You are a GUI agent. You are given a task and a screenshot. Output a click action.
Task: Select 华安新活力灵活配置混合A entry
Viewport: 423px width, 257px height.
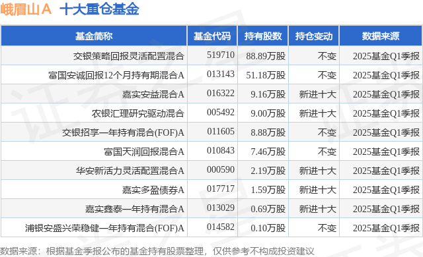130,171
